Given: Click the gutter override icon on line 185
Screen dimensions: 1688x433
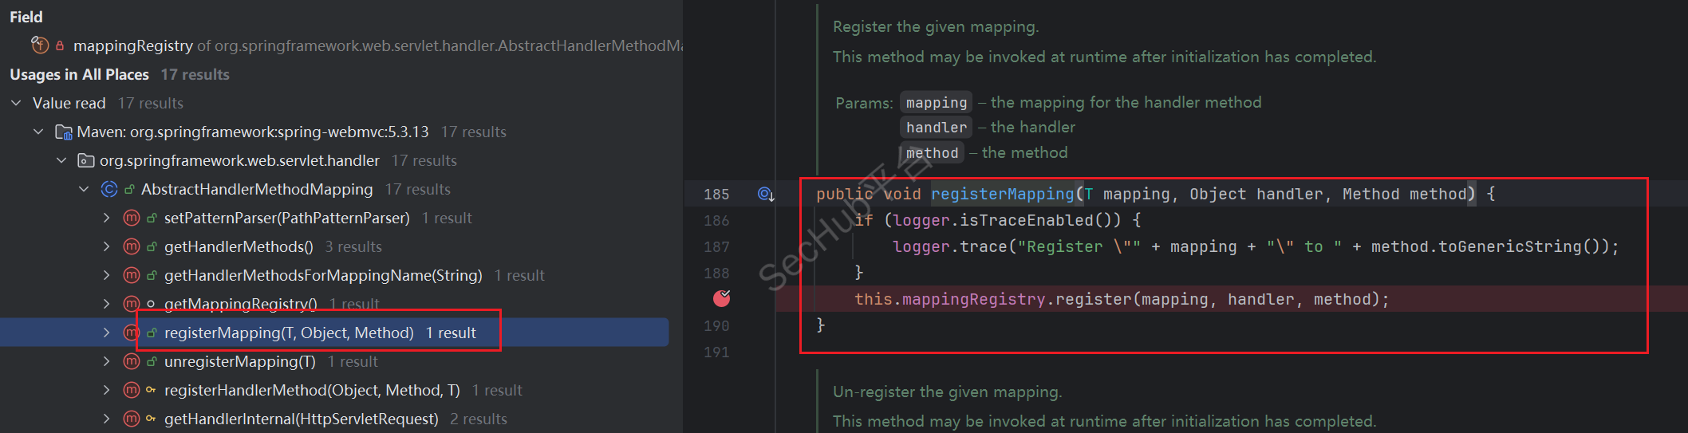Looking at the screenshot, I should (x=765, y=194).
